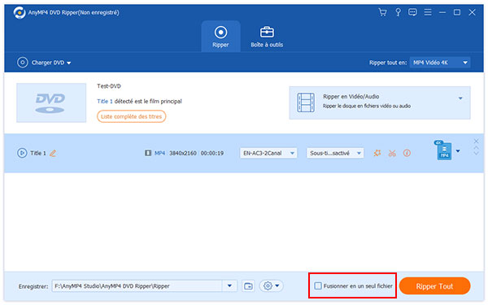Click the Enregistrer output path field

tap(137, 286)
